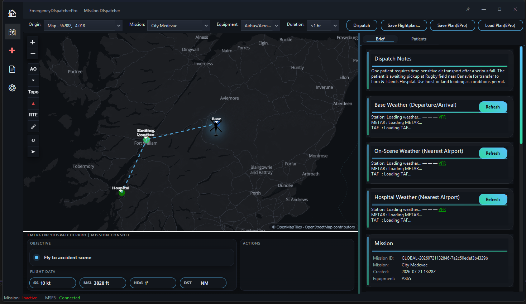
Task: Expand the Mission type dropdown City Medevac
Action: tap(178, 25)
